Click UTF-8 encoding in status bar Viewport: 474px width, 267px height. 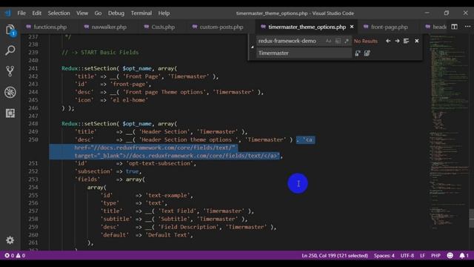click(x=407, y=255)
